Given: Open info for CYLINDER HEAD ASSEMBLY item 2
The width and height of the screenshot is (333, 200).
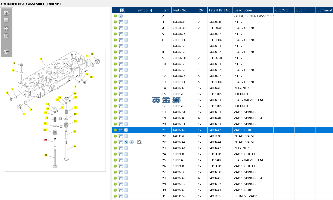Looking at the screenshot, I should (x=121, y=16).
